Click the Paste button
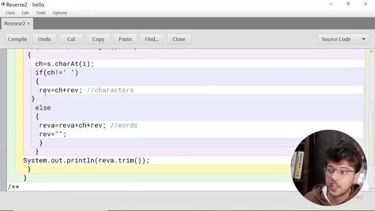This screenshot has width=375, height=211. (x=125, y=39)
